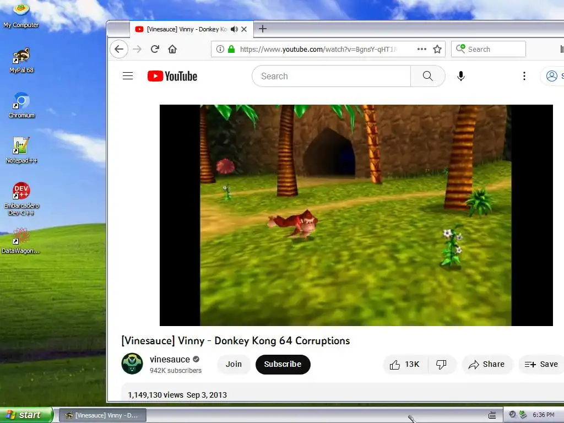This screenshot has height=423, width=564.
Task: Reload the current page
Action: (155, 49)
